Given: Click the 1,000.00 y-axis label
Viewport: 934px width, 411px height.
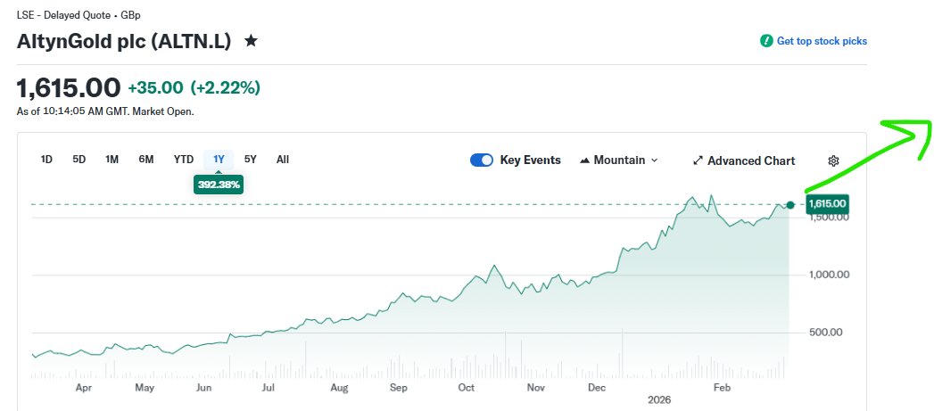Looking at the screenshot, I should click(830, 275).
